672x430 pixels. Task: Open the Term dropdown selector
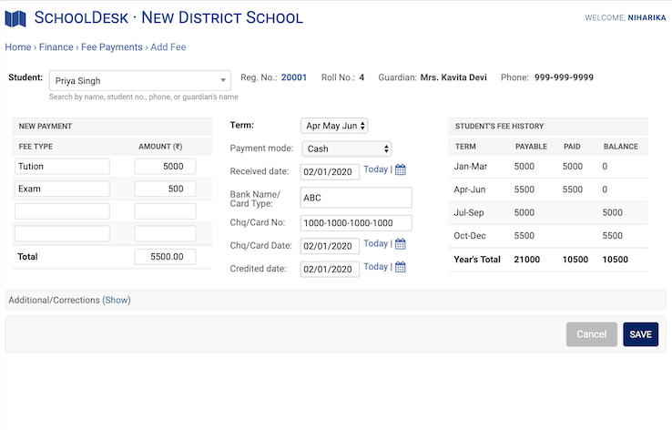334,126
